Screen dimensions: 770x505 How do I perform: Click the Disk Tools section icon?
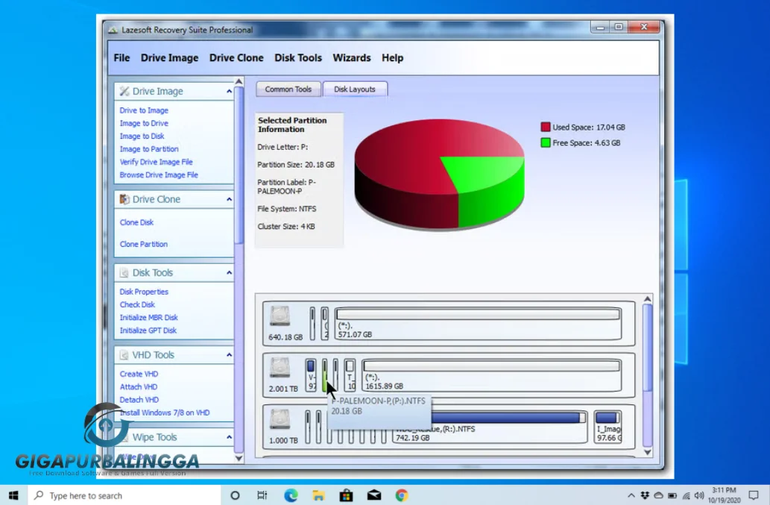tap(124, 273)
